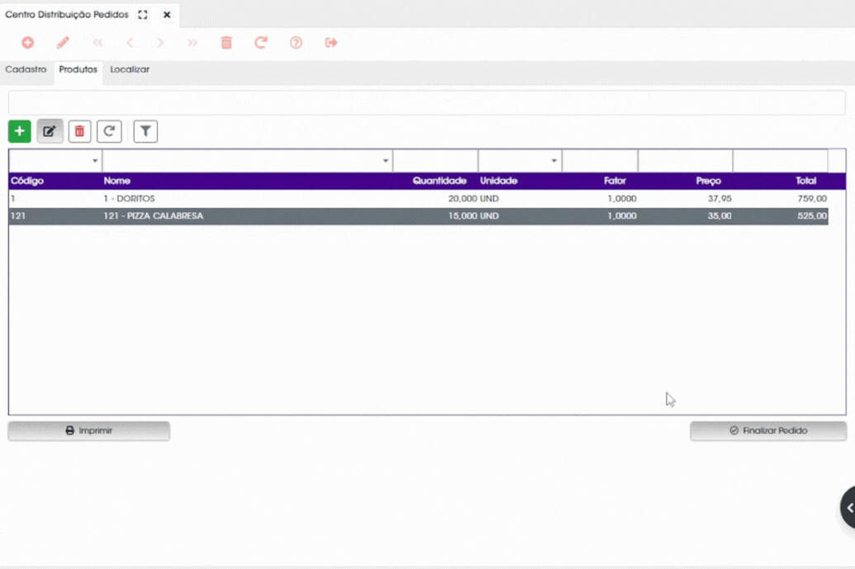Click price 37,95 cell

(720, 199)
